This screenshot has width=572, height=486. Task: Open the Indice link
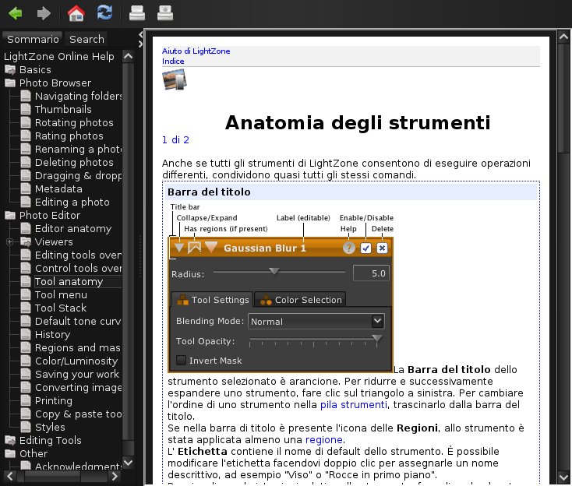173,62
